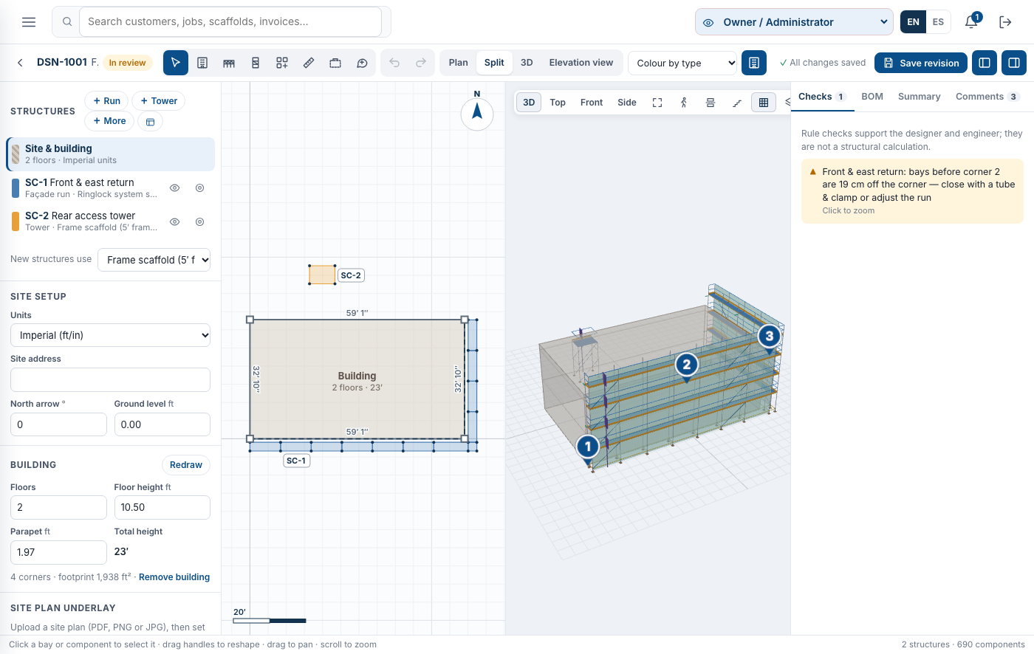This screenshot has width=1034, height=654.
Task: Open the Colour by type dropdown
Action: [682, 63]
